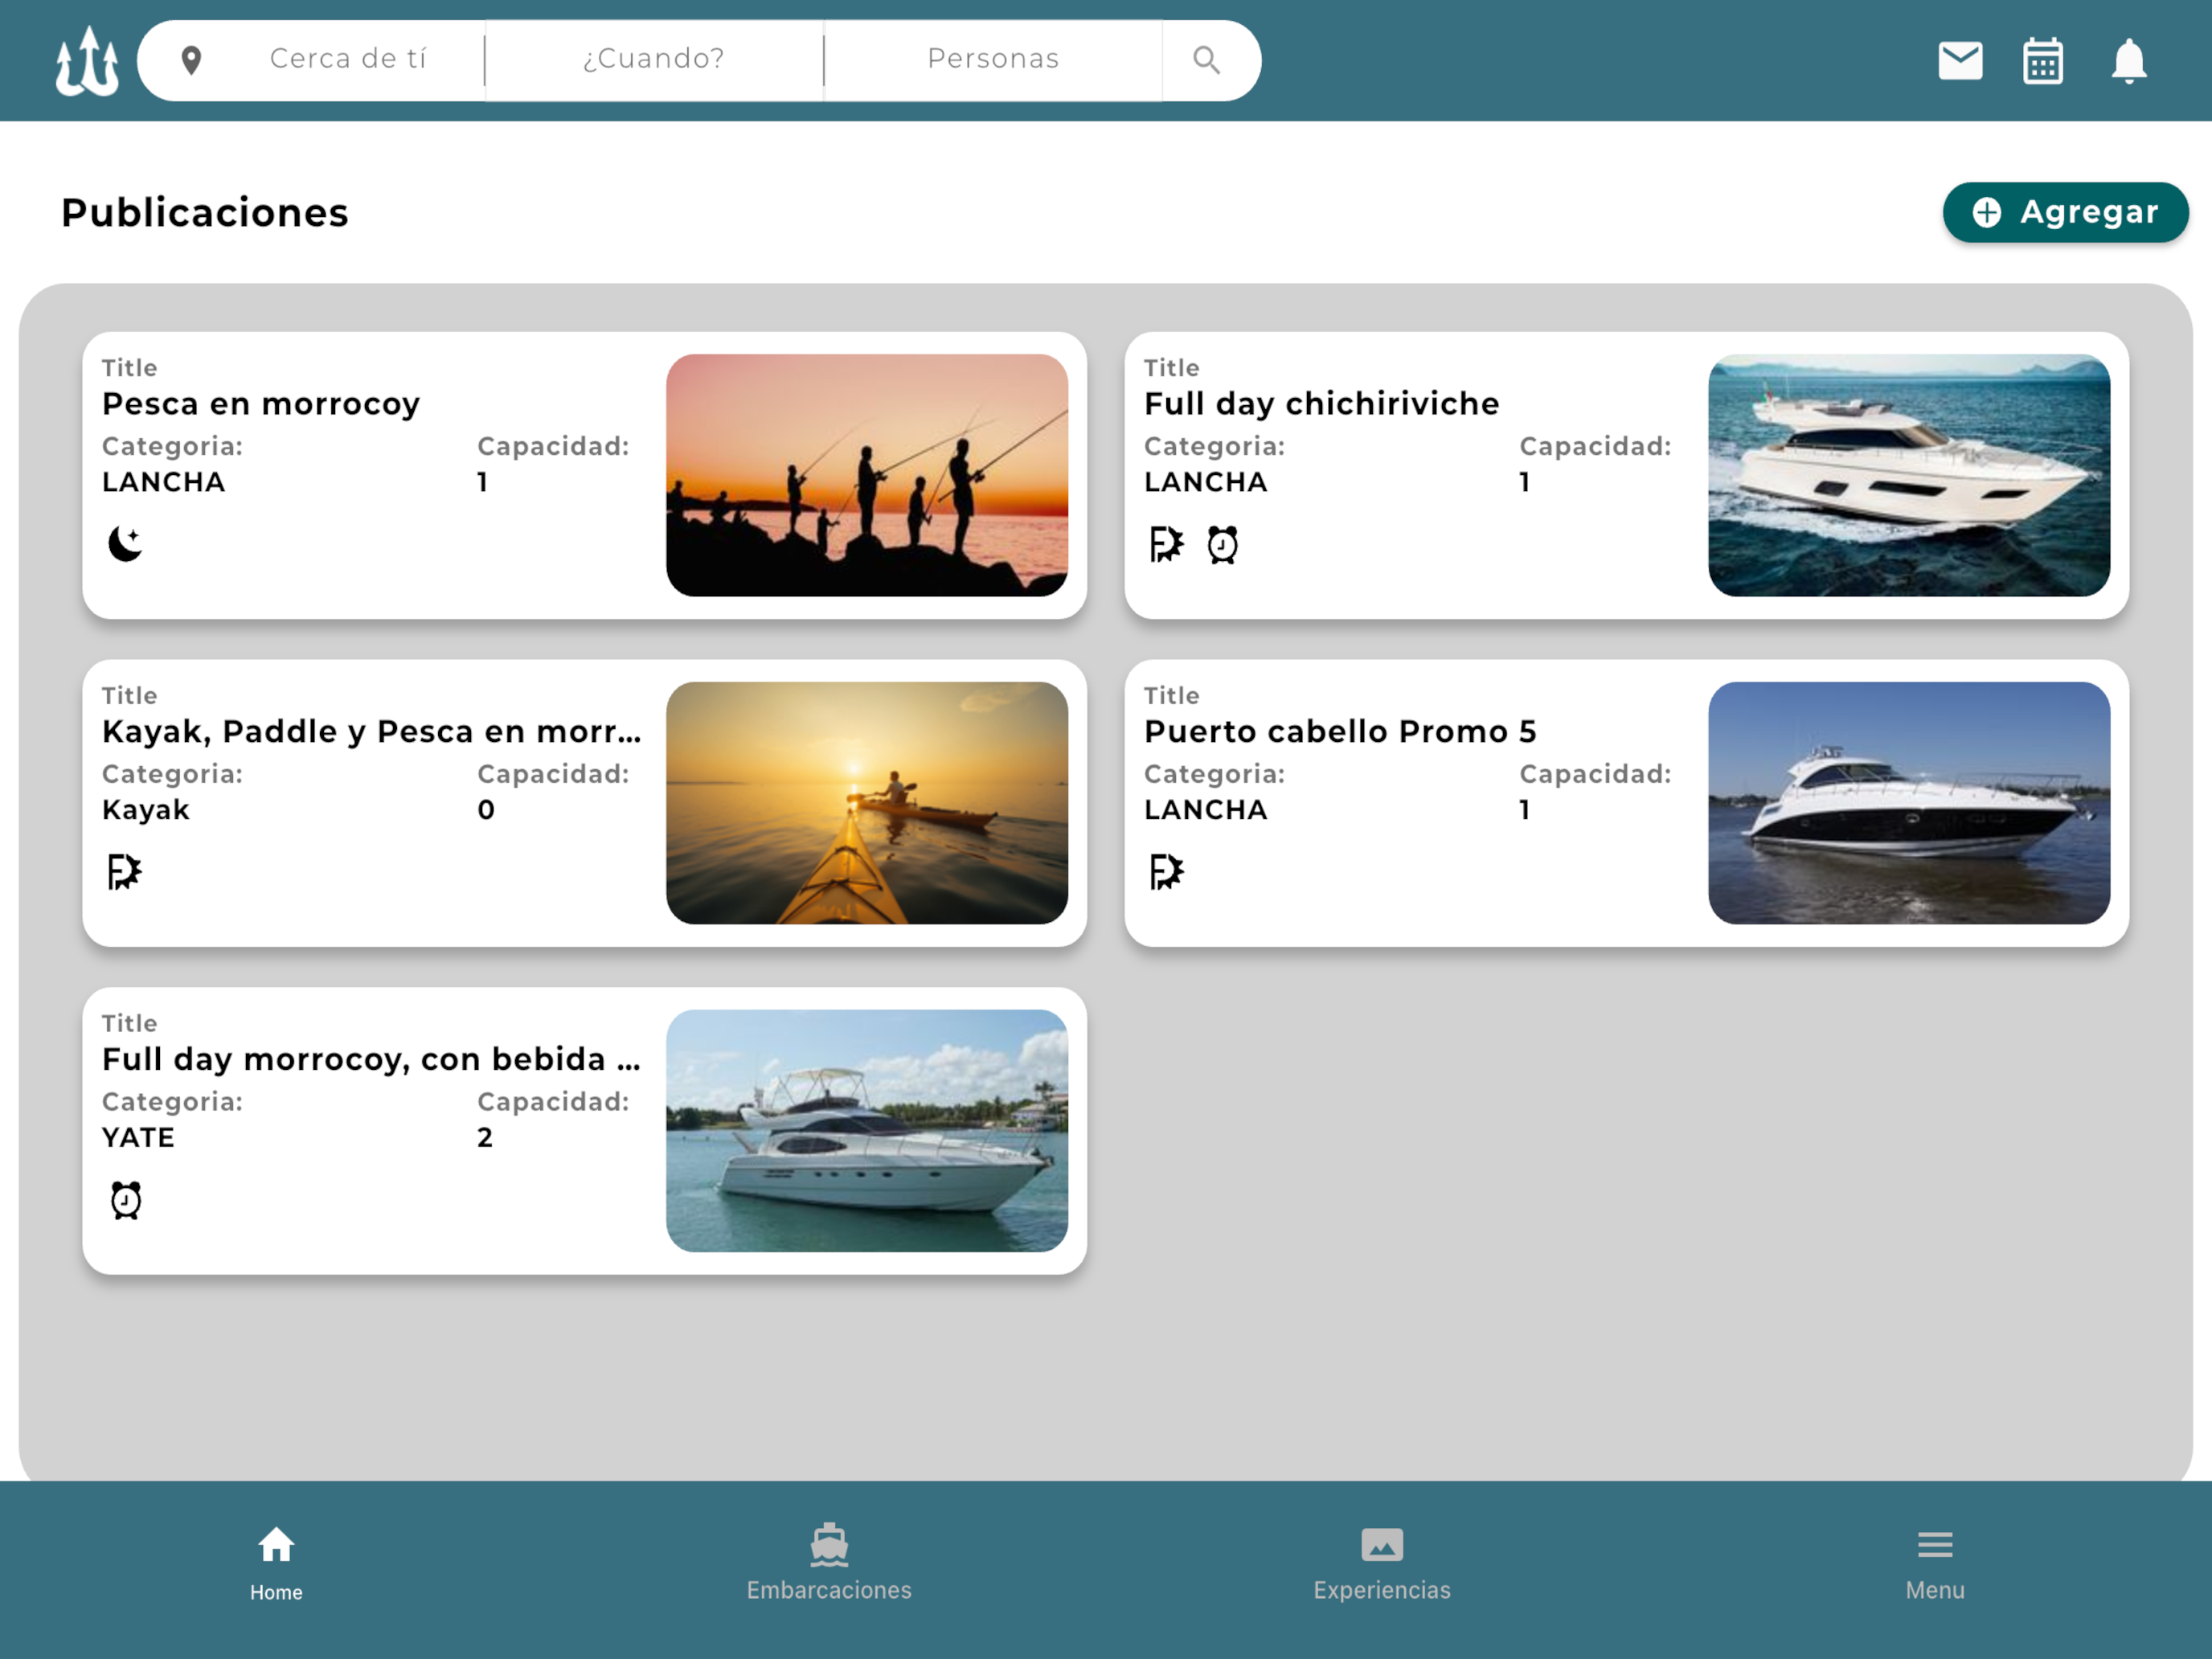Select the Pesca en morrocoy title
Viewport: 2212px width, 1659px height.
(261, 404)
